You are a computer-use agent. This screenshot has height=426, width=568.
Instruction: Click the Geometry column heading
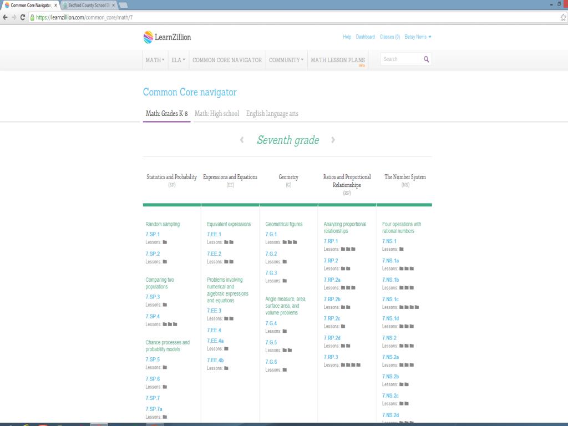coord(288,177)
